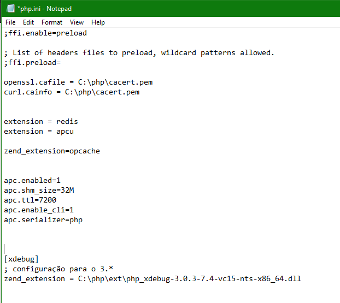Place cursor on apc.enabled=1 line
The image size is (340, 303).
(32, 180)
